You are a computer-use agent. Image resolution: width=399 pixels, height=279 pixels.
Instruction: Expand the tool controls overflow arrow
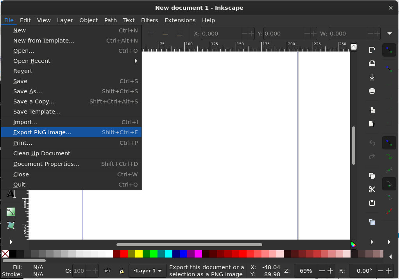pos(389,34)
